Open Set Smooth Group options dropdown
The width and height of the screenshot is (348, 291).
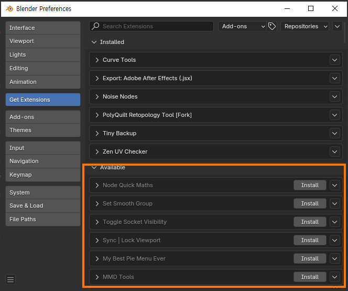[x=335, y=203]
